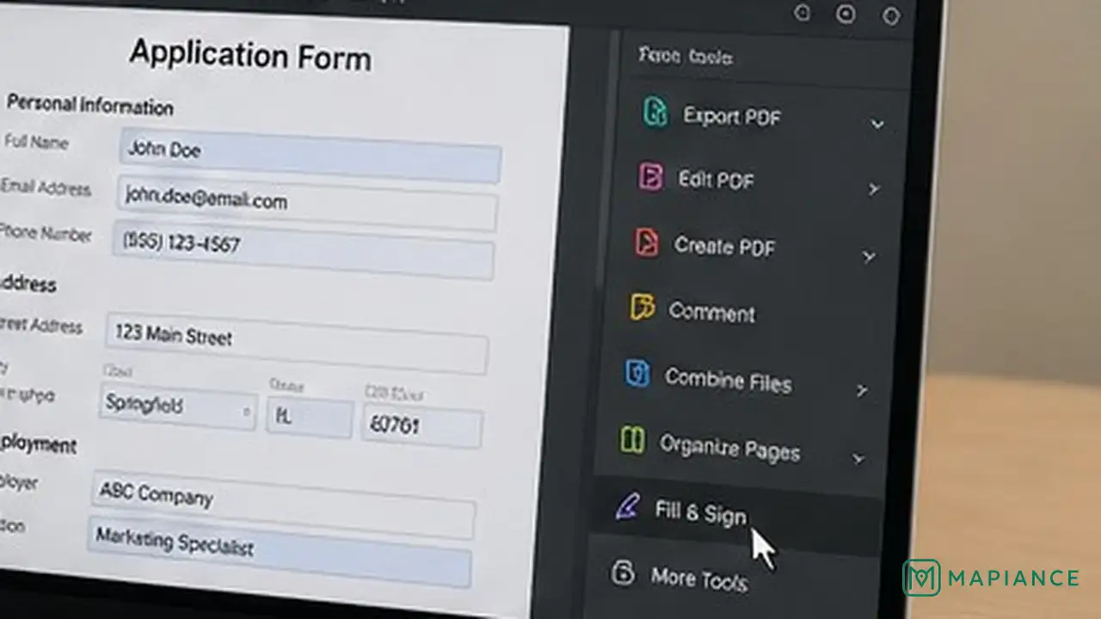1101x619 pixels.
Task: Click the state field showing IL
Action: tap(310, 418)
